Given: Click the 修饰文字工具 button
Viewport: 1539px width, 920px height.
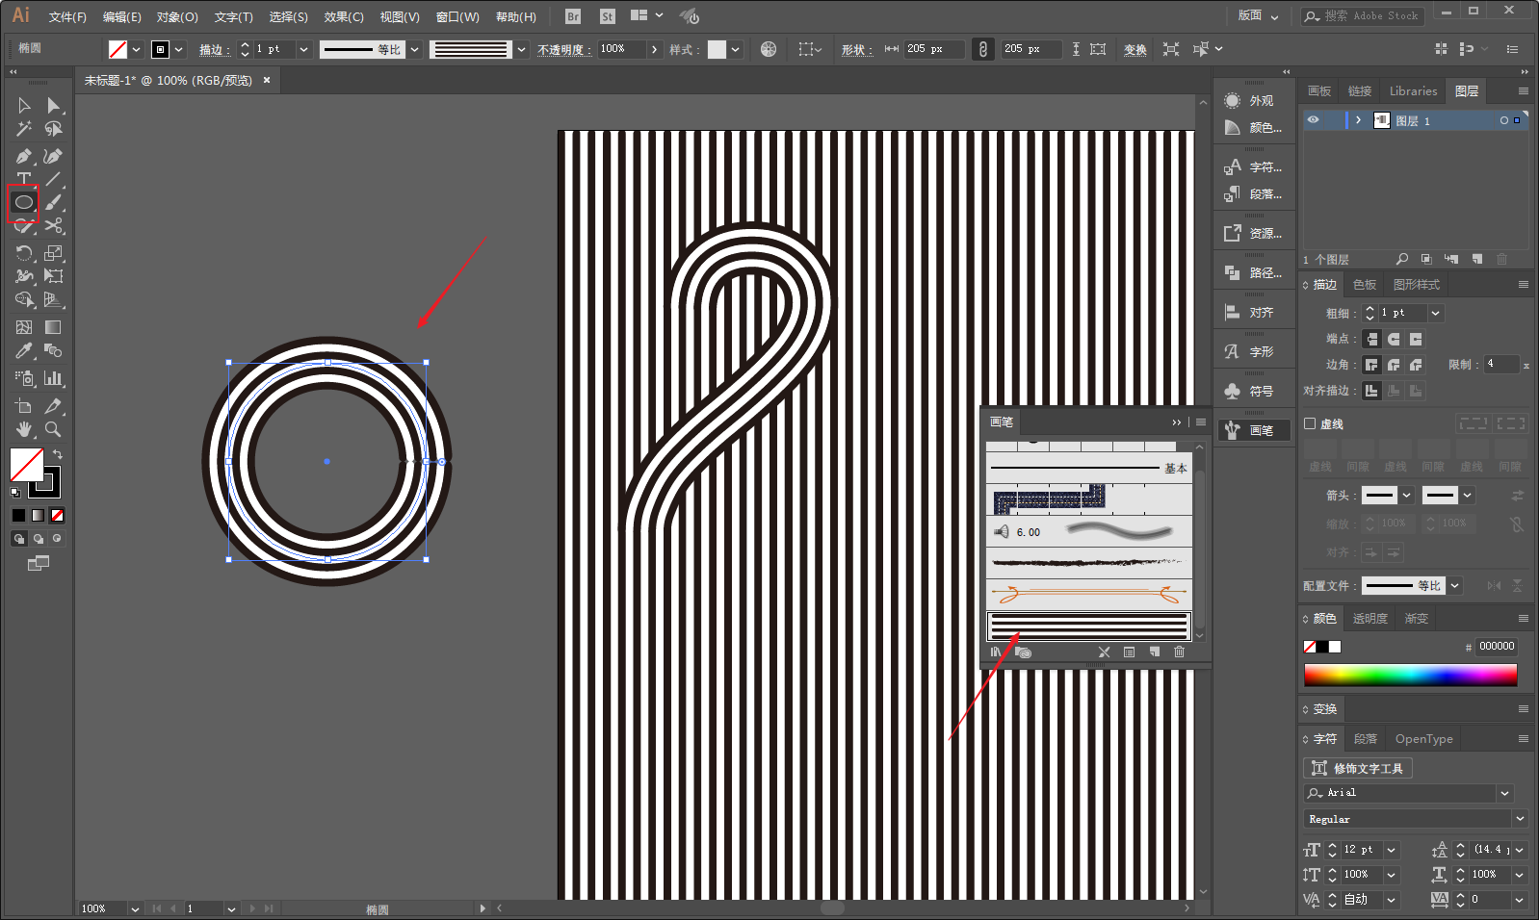Looking at the screenshot, I should coord(1358,768).
